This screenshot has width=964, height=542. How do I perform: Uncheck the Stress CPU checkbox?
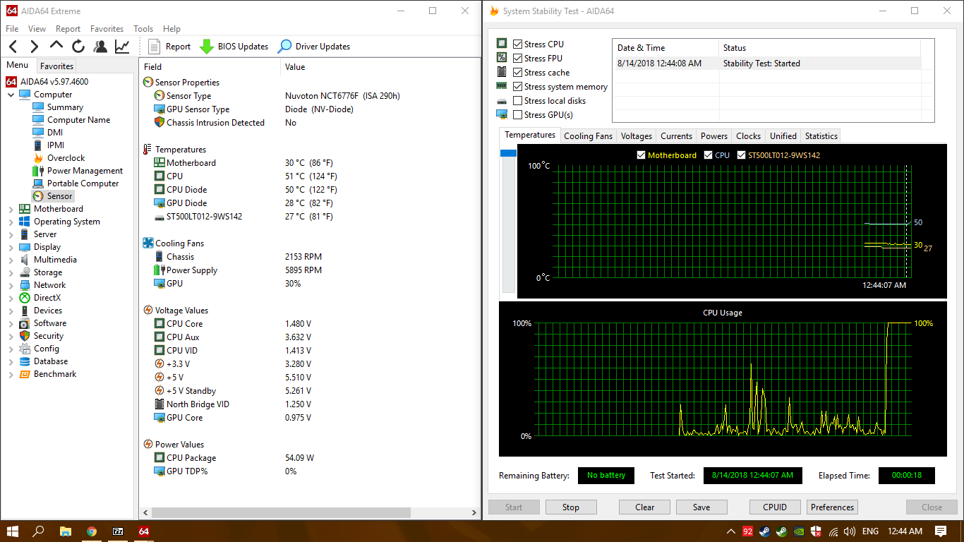(518, 44)
